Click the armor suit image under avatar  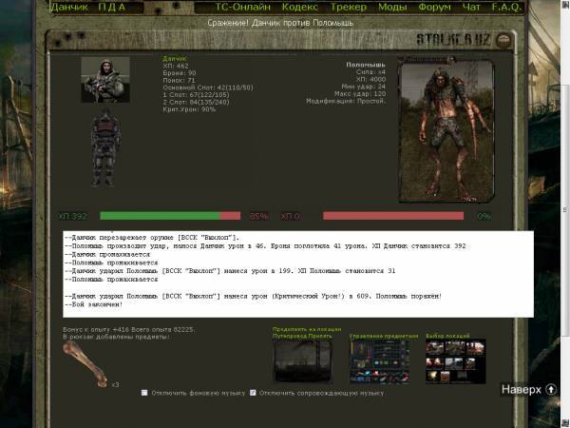point(104,149)
